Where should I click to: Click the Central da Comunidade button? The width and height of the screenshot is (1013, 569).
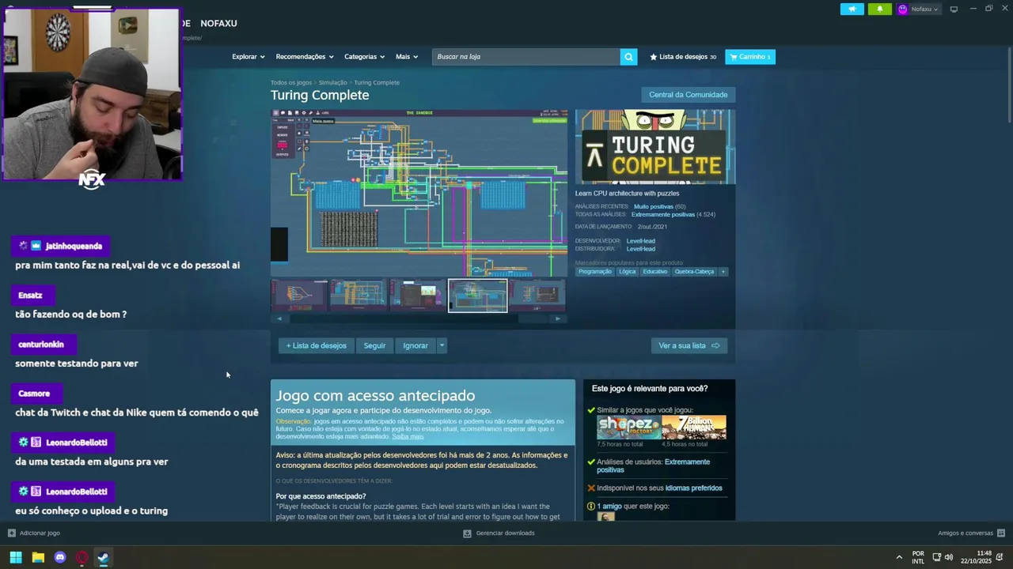[688, 95]
